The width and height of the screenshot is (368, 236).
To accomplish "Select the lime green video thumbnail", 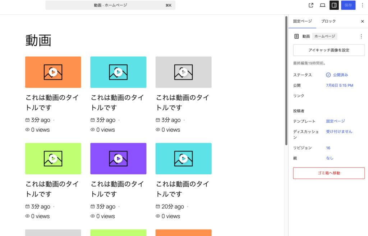I will [x=53, y=159].
